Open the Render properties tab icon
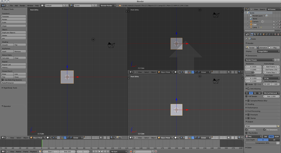The width and height of the screenshot is (281, 153). [252, 34]
